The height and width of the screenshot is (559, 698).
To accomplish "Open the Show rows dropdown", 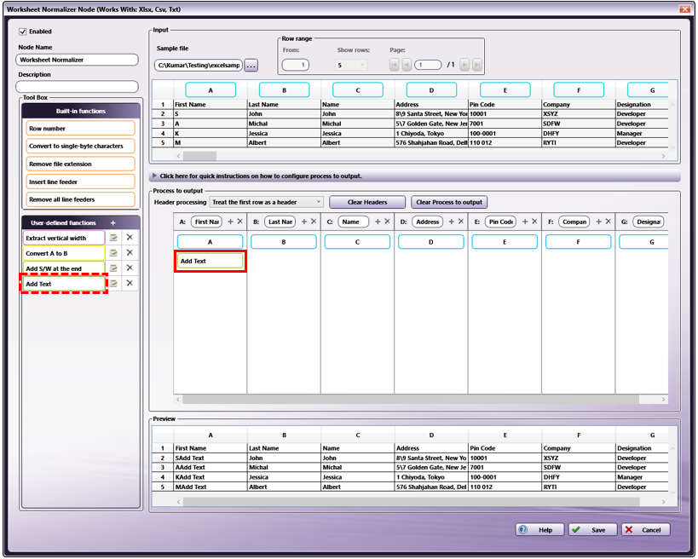I will click(x=351, y=65).
